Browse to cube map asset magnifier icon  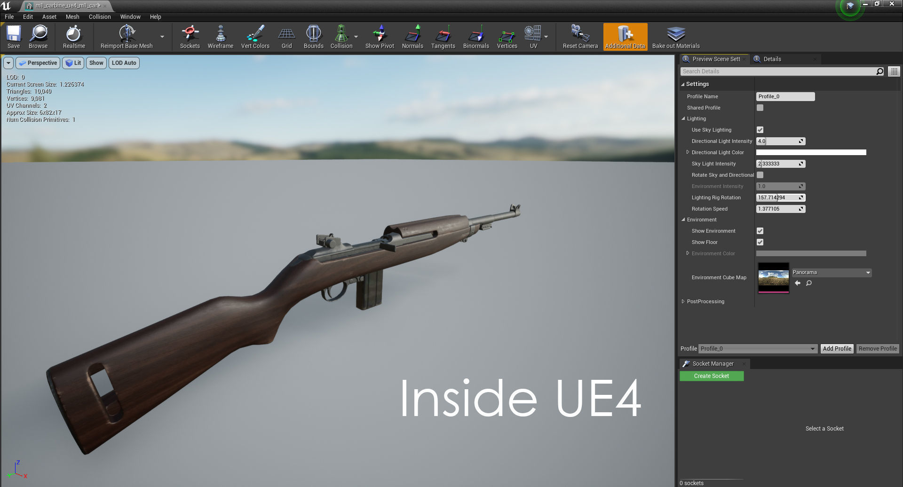(809, 283)
